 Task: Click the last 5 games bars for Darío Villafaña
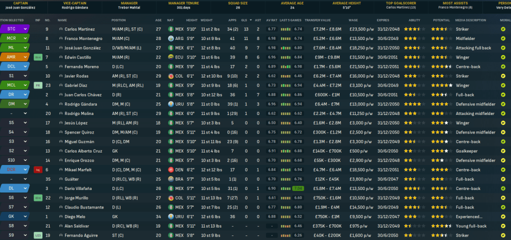point(285,188)
